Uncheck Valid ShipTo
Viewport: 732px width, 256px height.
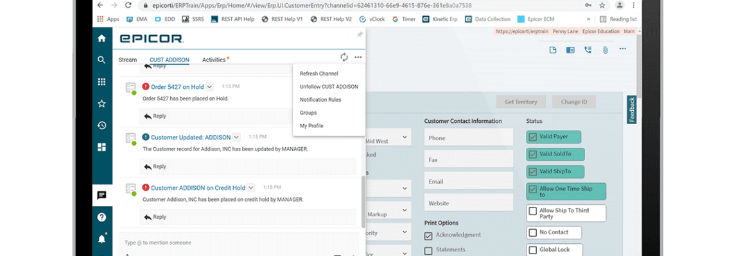(533, 172)
